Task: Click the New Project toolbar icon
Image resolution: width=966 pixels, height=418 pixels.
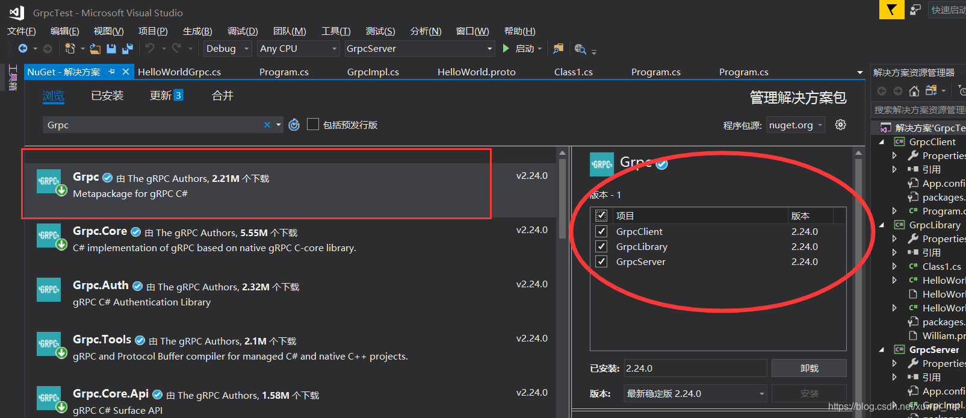Action: (70, 48)
